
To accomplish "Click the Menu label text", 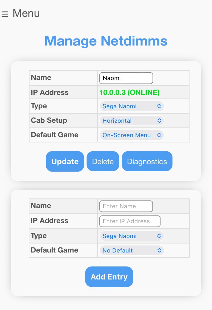I will click(x=26, y=13).
